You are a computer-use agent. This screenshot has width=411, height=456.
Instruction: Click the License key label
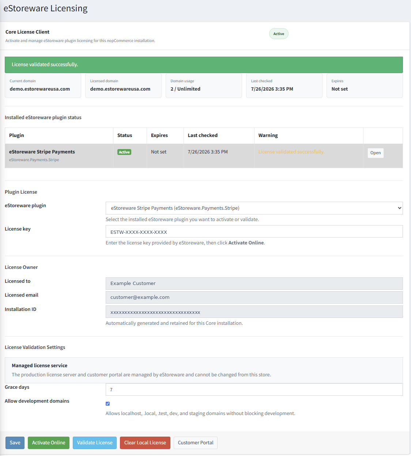pos(18,229)
